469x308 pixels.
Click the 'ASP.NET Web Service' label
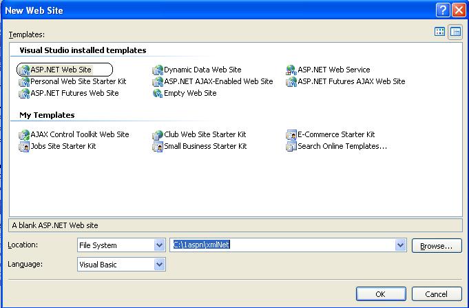click(x=334, y=70)
